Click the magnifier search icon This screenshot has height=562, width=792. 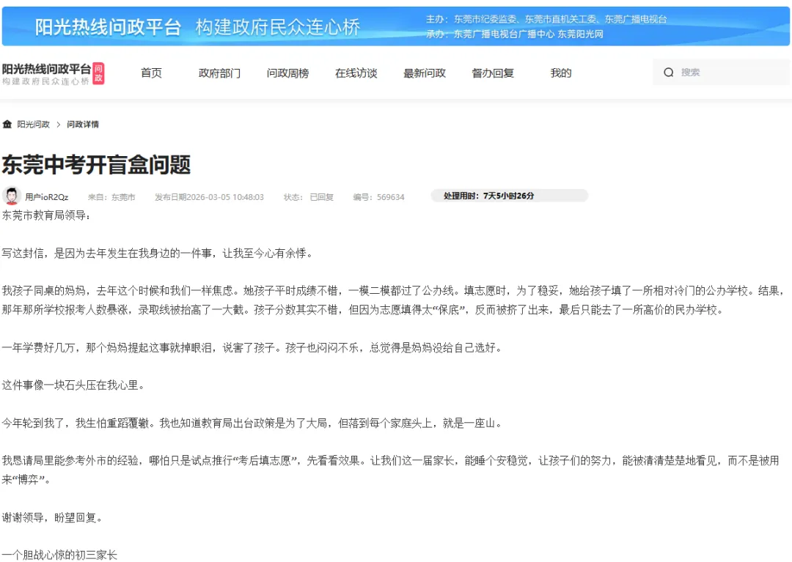click(x=668, y=72)
